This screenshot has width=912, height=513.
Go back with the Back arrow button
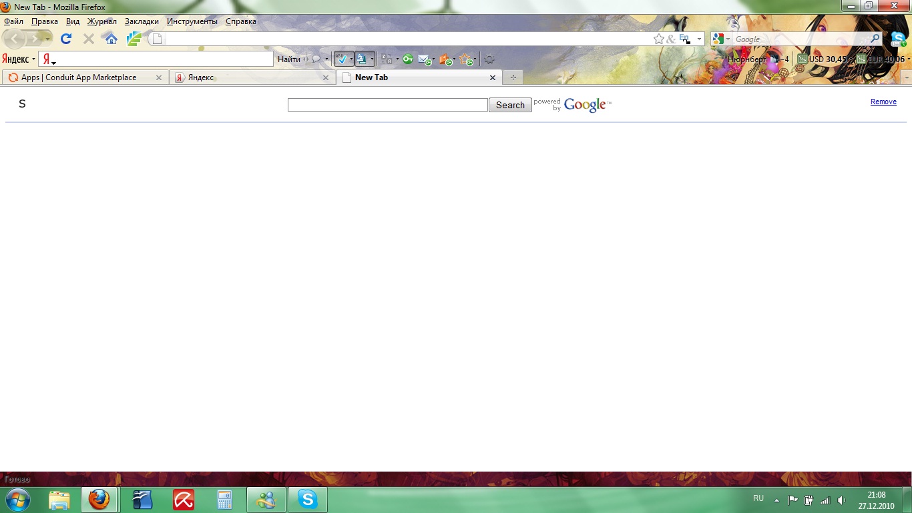(15, 39)
